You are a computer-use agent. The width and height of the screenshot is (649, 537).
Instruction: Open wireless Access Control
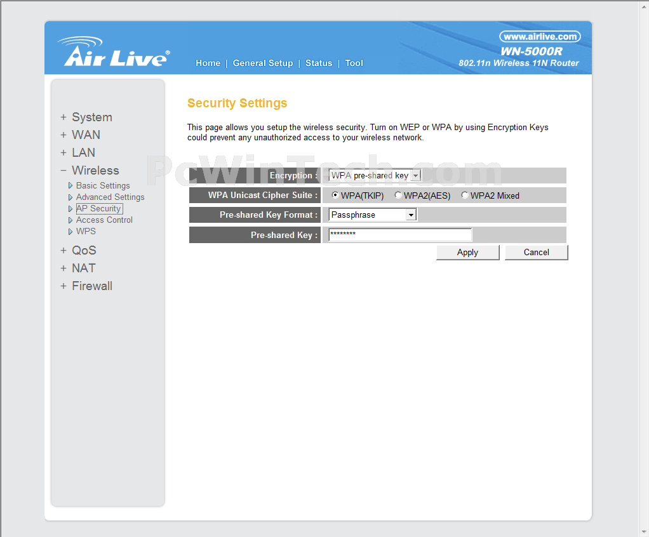(104, 220)
